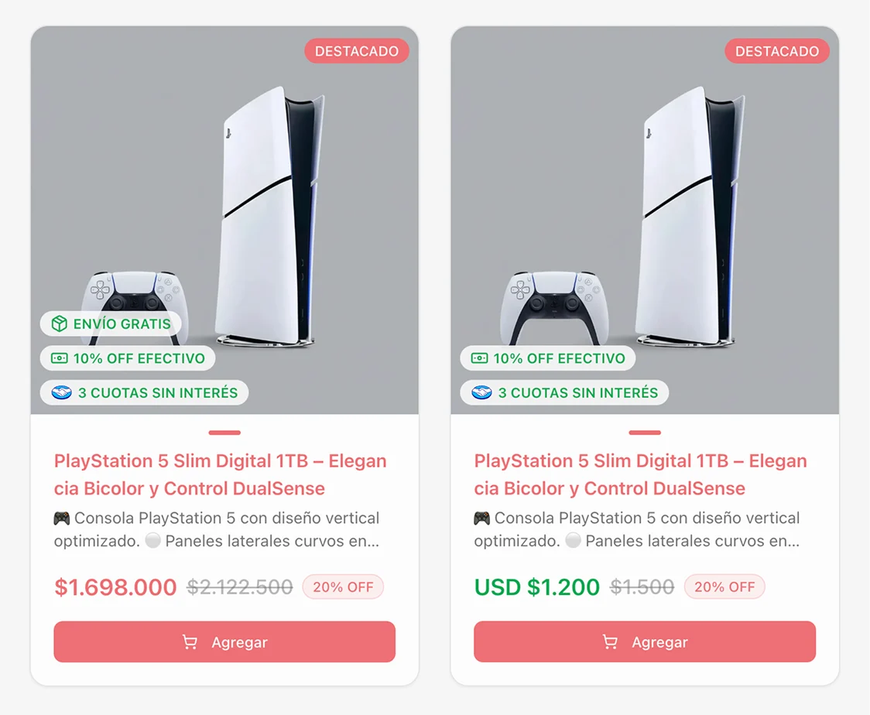Add the USD $1.200 PlayStation to cart
This screenshot has height=715, width=870.
[645, 641]
